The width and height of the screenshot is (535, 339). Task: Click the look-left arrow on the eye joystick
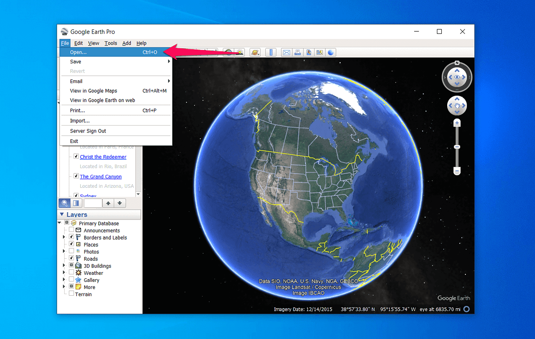450,78
